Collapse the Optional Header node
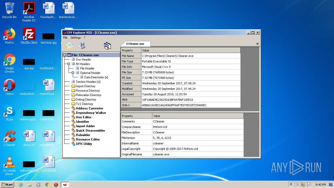Image resolution: width=334 pixels, height=188 pixels. (73, 73)
